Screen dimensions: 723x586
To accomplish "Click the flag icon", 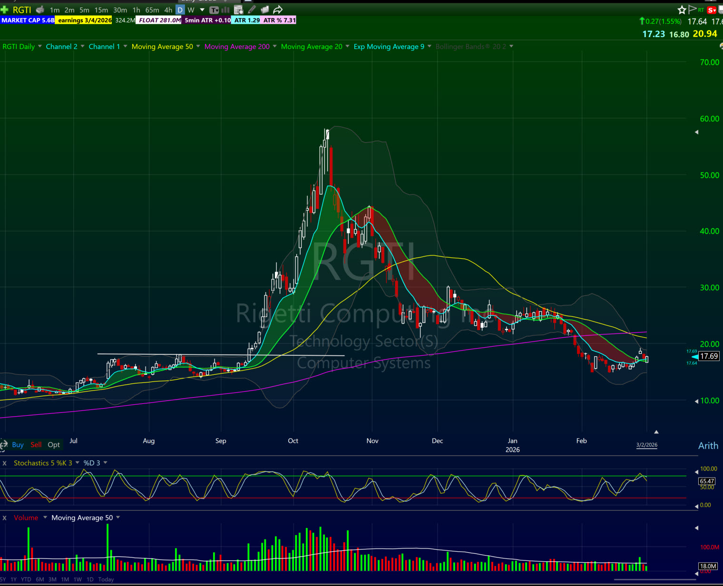I will [693, 10].
